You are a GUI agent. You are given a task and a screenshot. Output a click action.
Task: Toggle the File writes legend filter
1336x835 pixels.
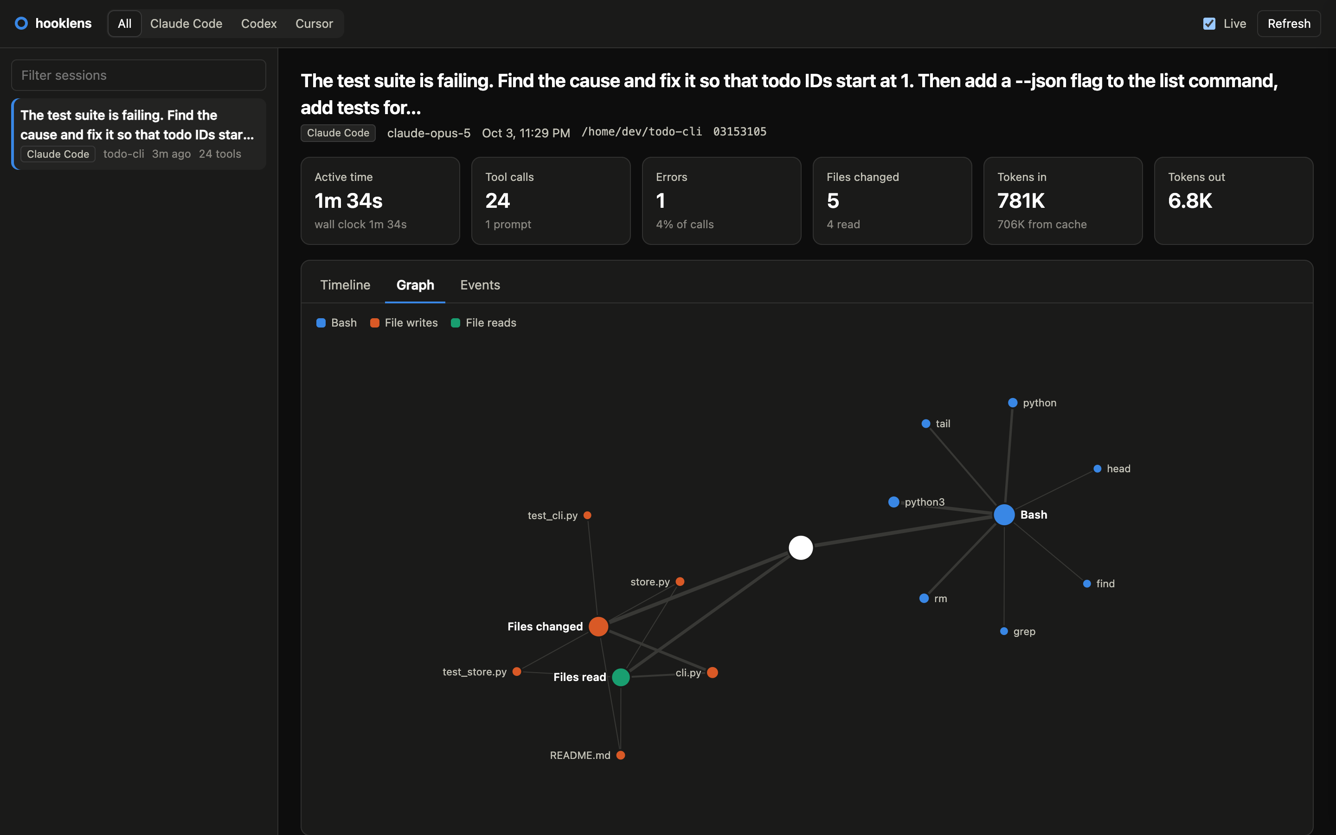[404, 322]
